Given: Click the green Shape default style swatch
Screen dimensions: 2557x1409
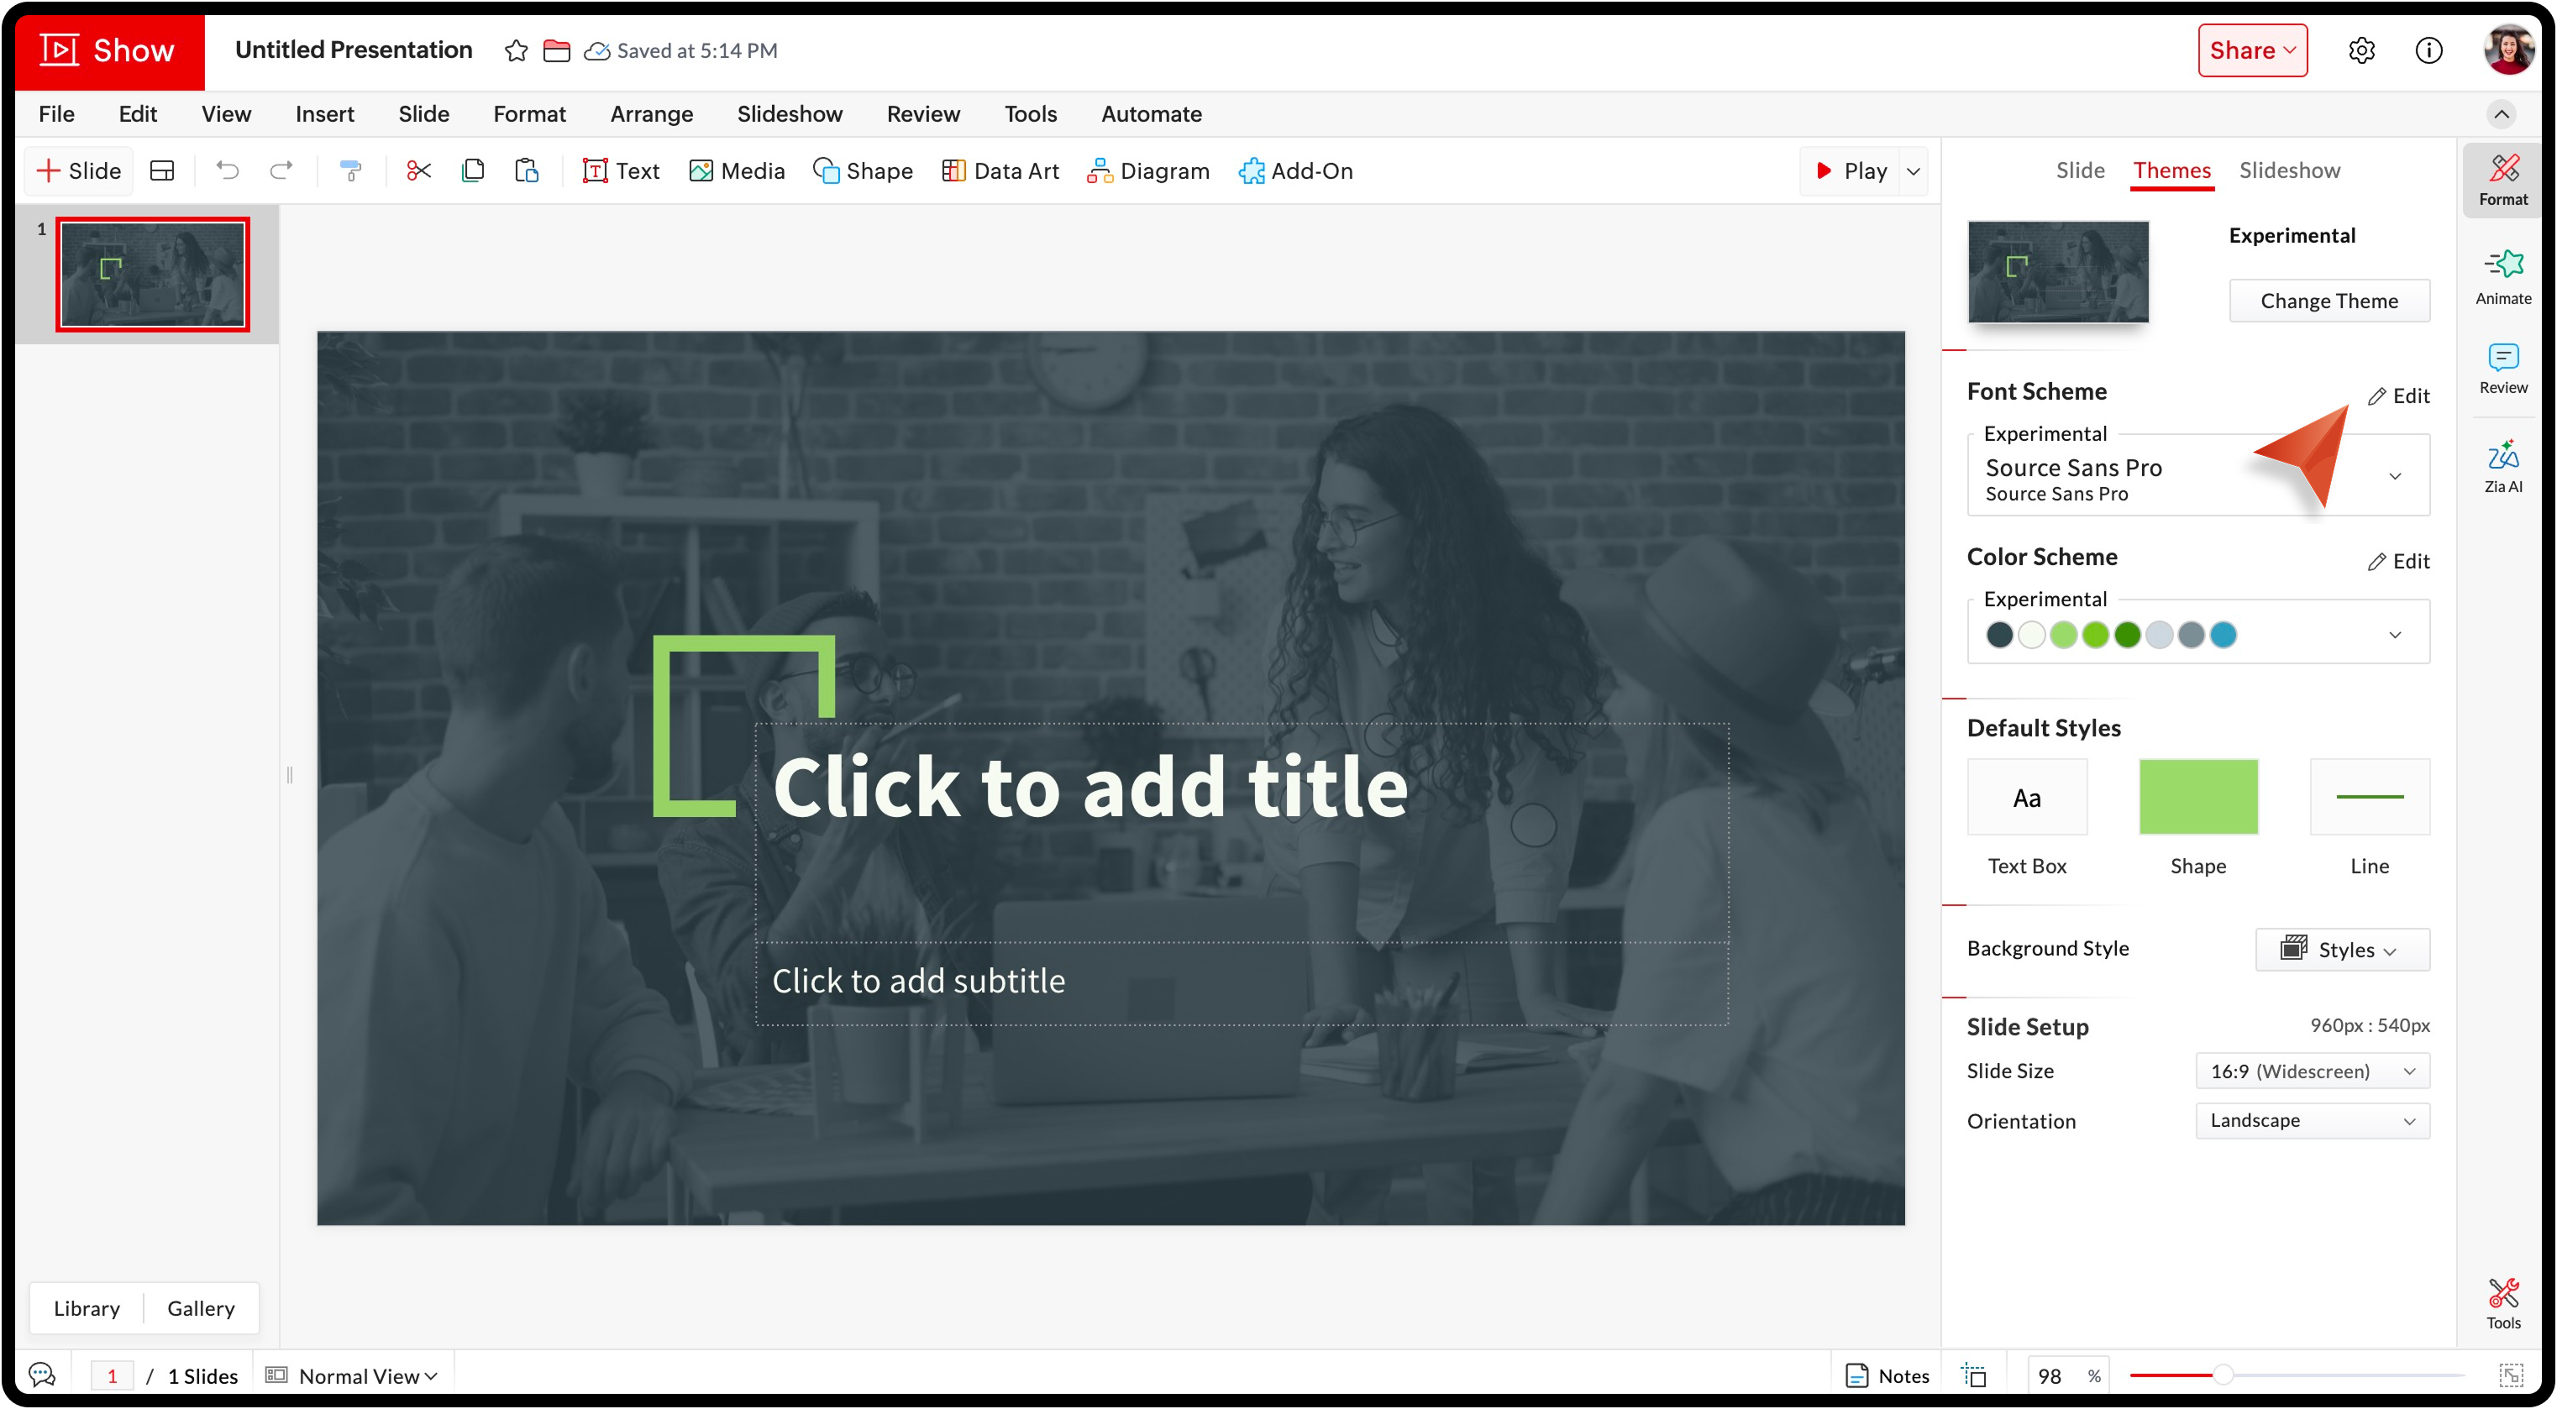Looking at the screenshot, I should point(2197,797).
